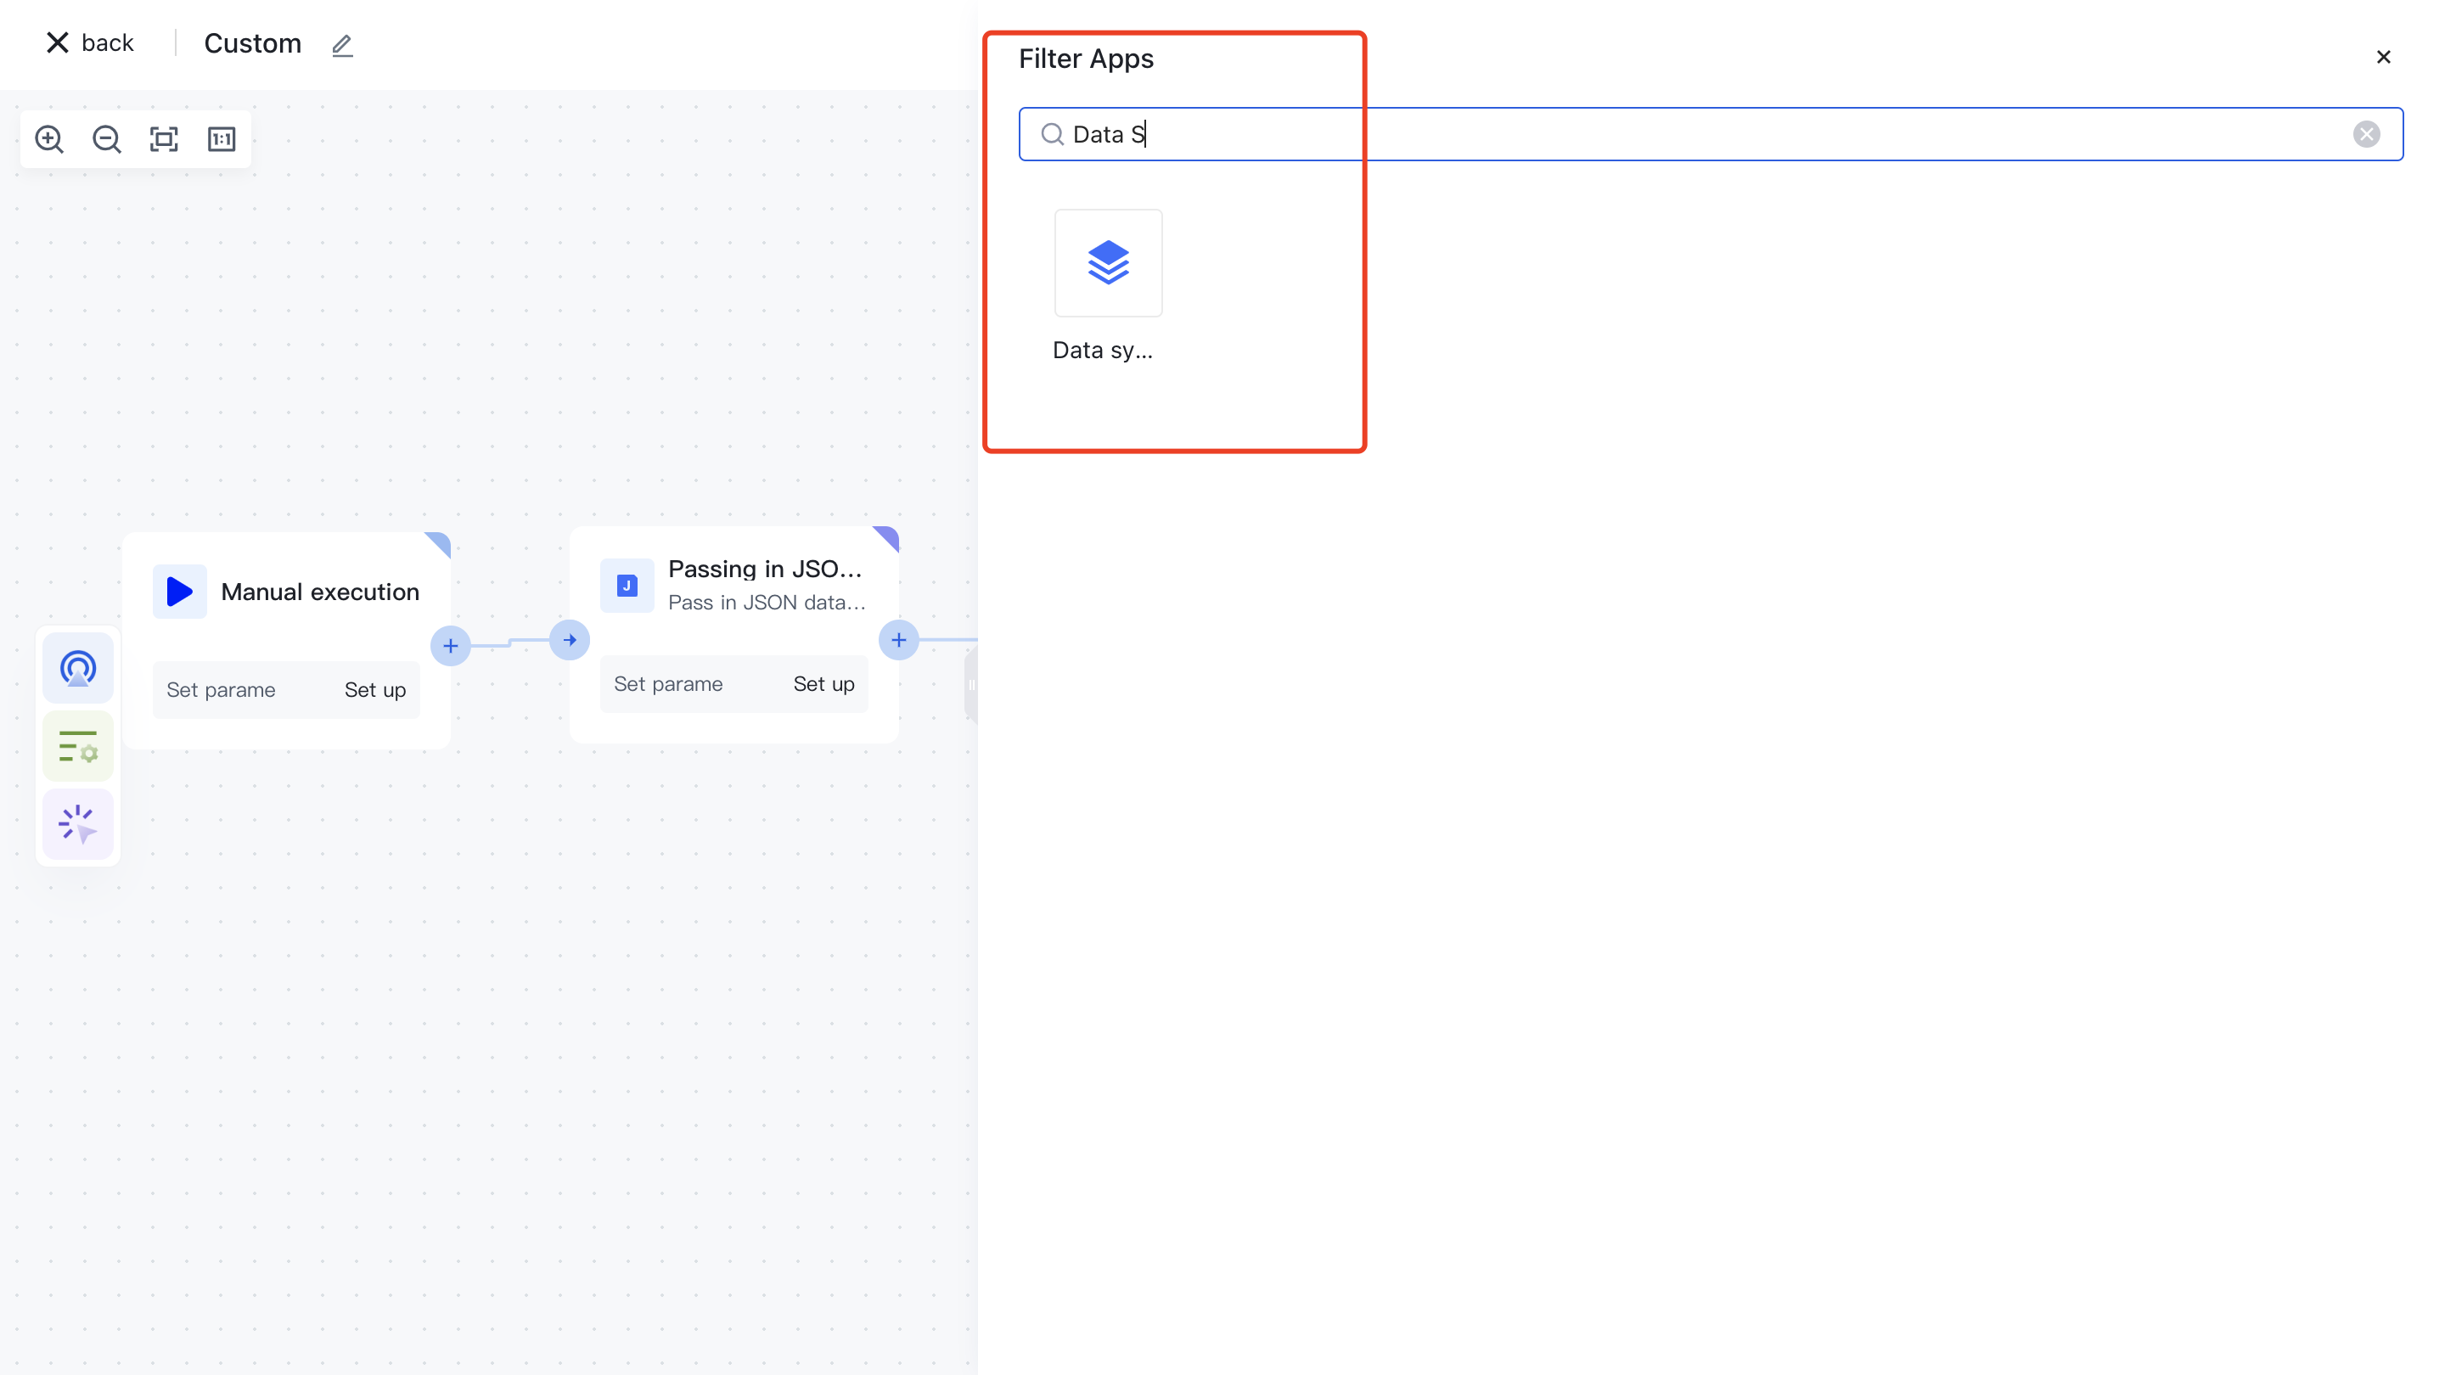
Task: Select the Manual execution play icon
Action: tap(179, 592)
